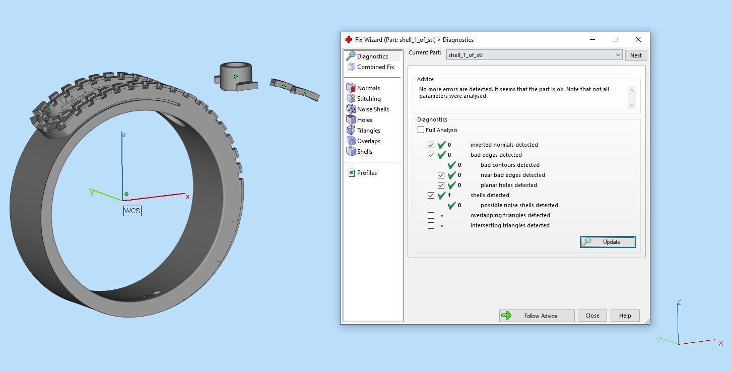Click the green point on the small cylindrical part
Image resolution: width=731 pixels, height=372 pixels.
(236, 77)
